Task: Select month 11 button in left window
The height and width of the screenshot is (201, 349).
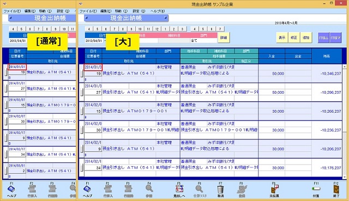Action: click(73, 29)
